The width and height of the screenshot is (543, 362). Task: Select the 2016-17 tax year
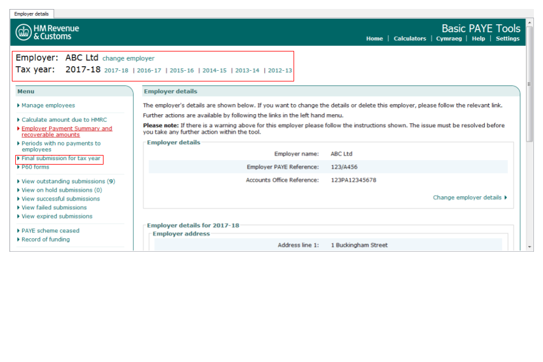pyautogui.click(x=149, y=71)
